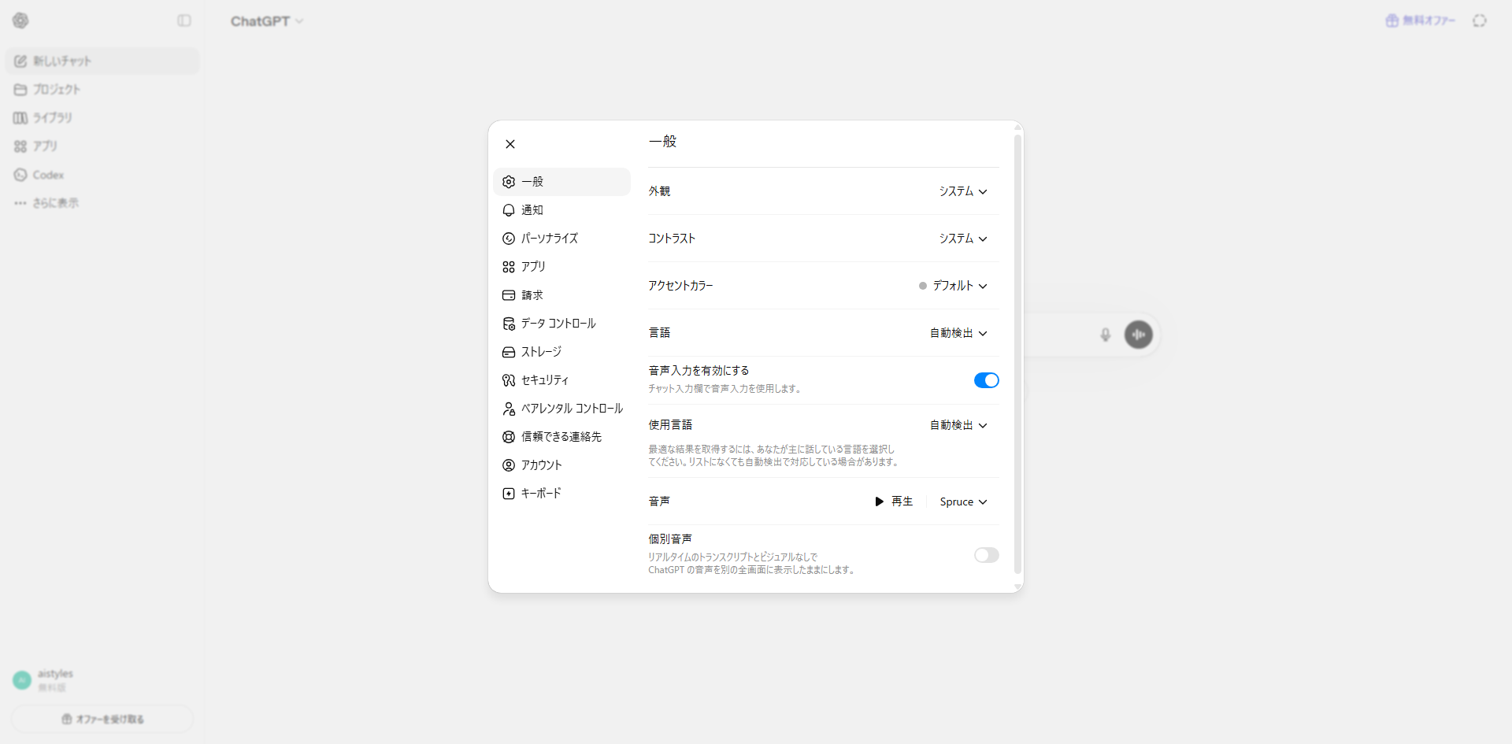Click the 新しいチャット compose icon
1512x744 pixels.
(20, 61)
